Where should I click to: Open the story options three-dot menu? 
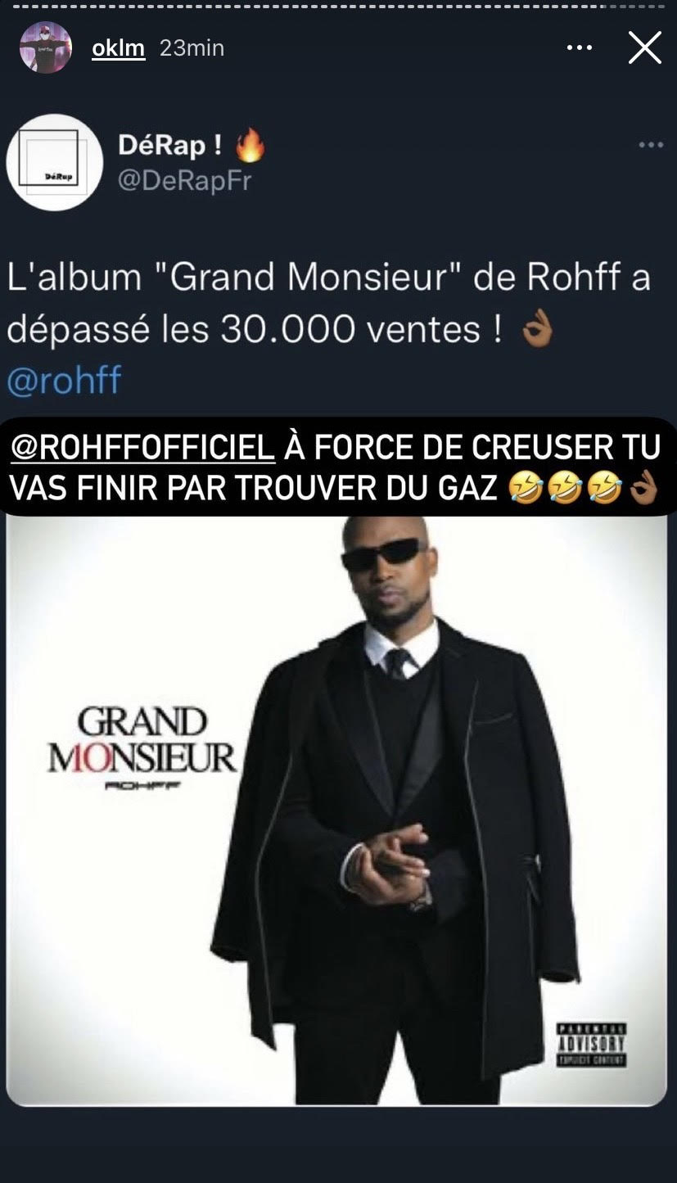(580, 47)
